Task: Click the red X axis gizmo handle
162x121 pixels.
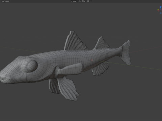Action: [x=158, y=10]
